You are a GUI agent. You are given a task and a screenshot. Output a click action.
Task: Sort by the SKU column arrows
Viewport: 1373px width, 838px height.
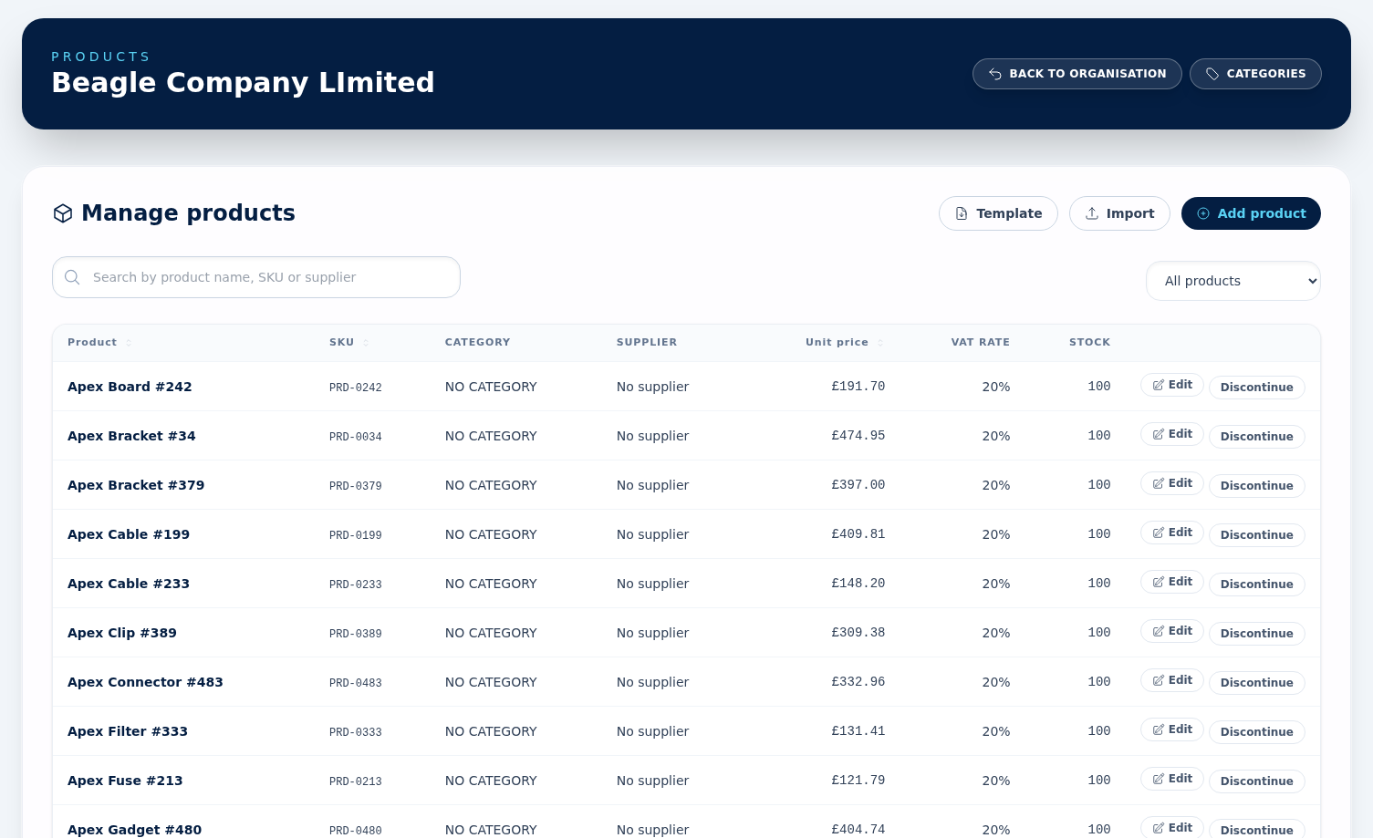366,343
